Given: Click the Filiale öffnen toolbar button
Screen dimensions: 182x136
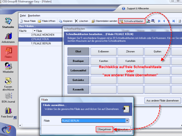Looking at the screenshot, I should pos(47,21).
